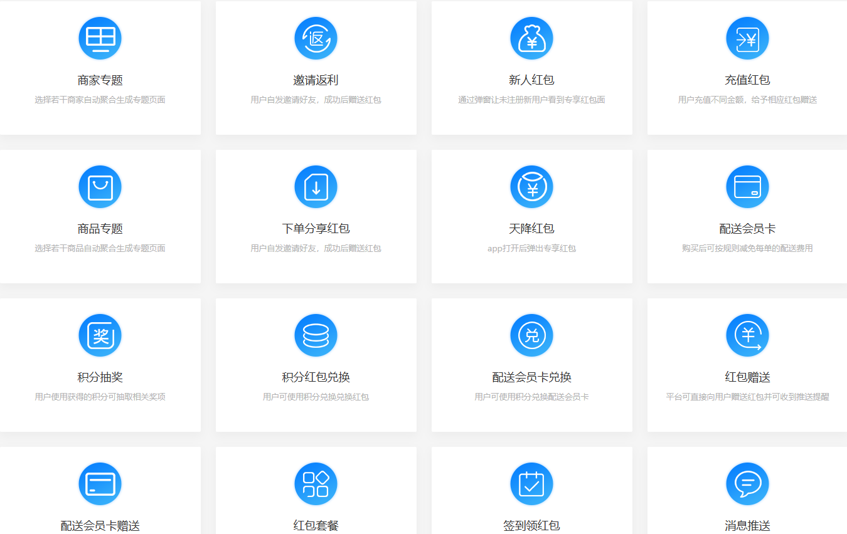
Task: Open the 红包赠送 title link
Action: [747, 377]
